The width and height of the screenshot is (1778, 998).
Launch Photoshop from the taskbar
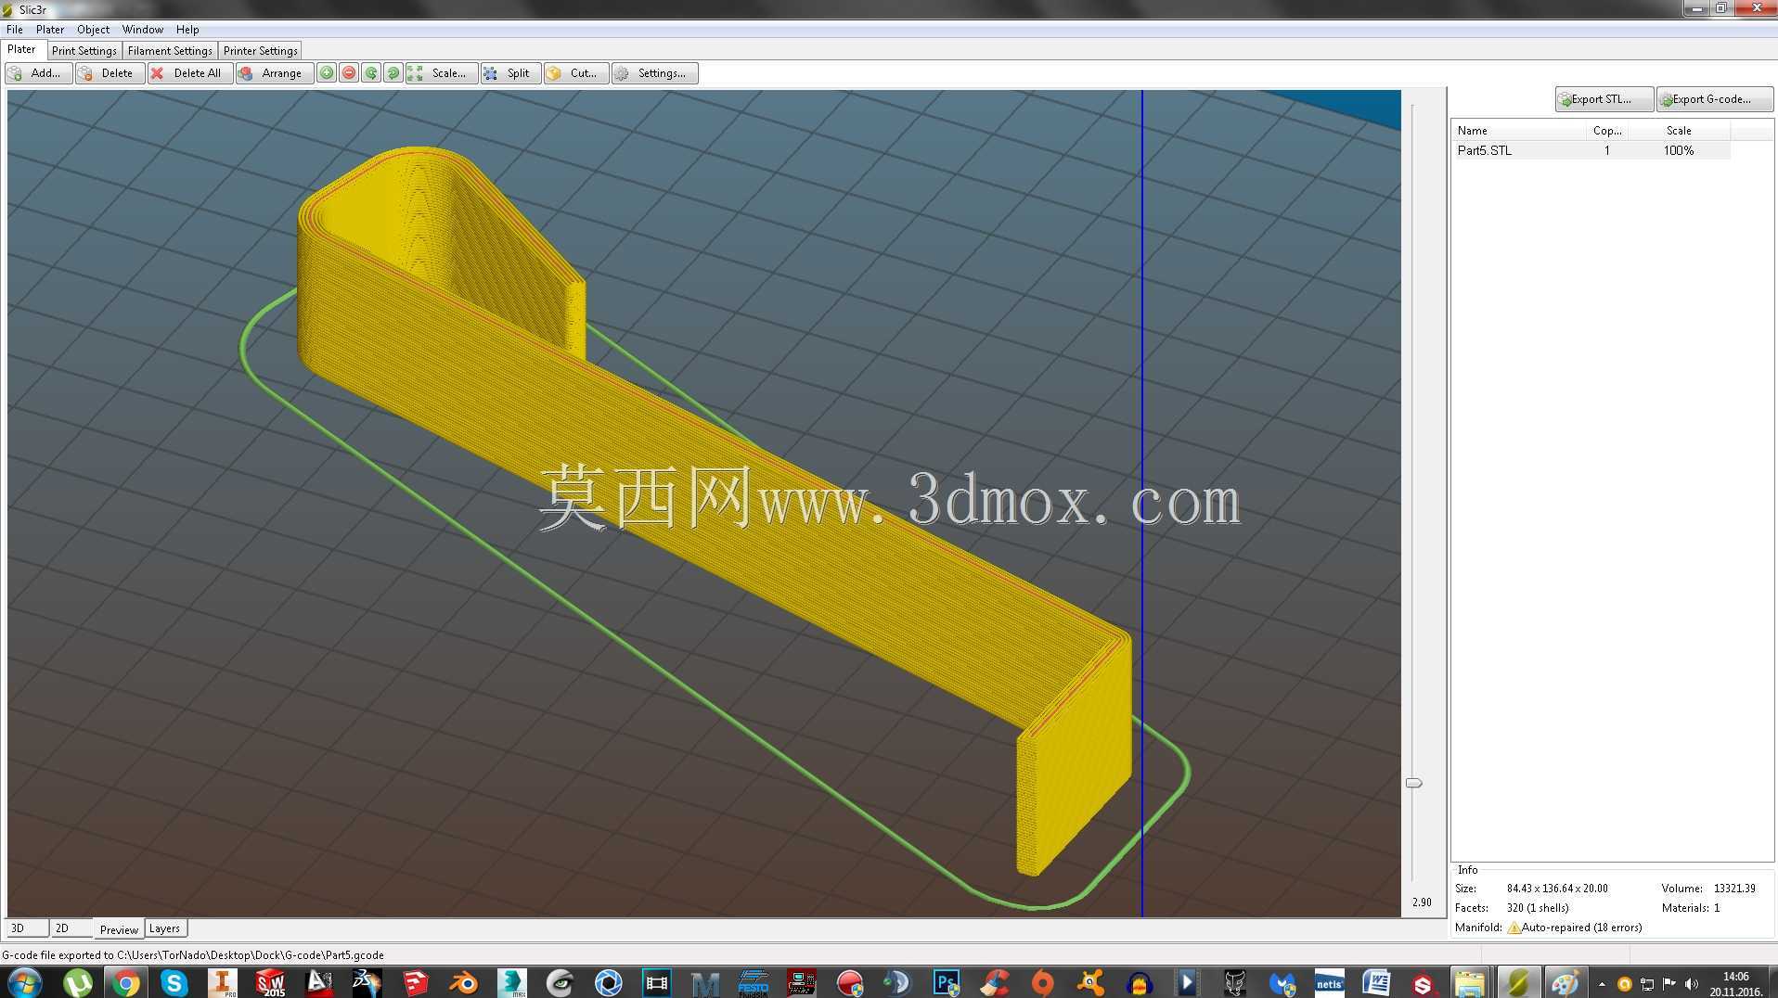(946, 983)
